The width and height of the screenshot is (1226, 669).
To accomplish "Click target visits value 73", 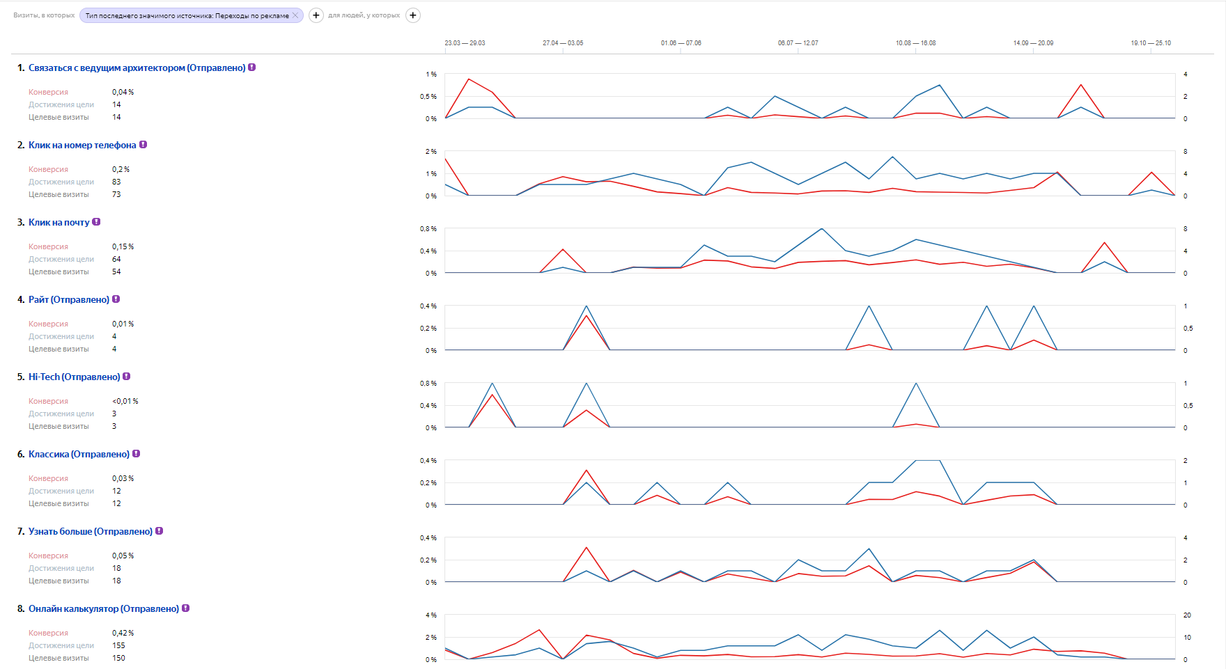I will pyautogui.click(x=116, y=194).
